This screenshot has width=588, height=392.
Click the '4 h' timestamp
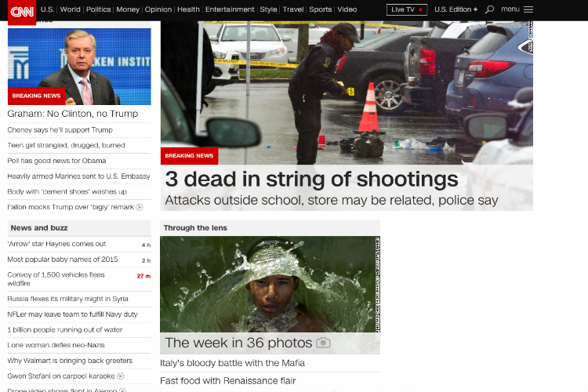(x=146, y=245)
